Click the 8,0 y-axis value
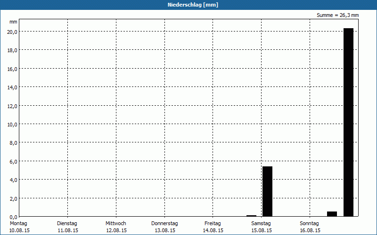Image resolution: width=377 pixels, height=235 pixels. click(14, 143)
